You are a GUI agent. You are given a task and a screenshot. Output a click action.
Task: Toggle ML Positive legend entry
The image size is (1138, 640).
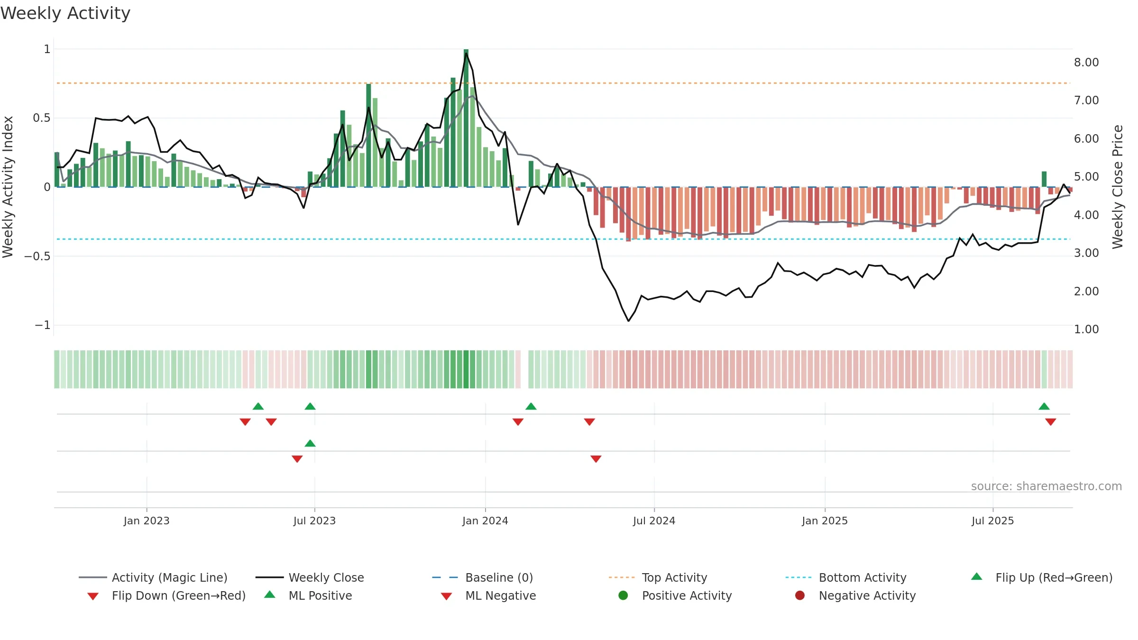point(308,595)
